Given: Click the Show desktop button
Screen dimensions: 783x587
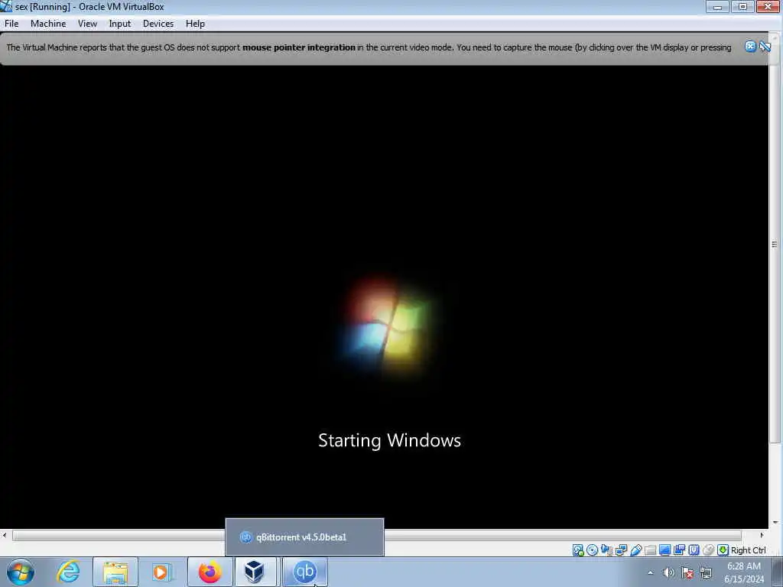Looking at the screenshot, I should [x=778, y=572].
